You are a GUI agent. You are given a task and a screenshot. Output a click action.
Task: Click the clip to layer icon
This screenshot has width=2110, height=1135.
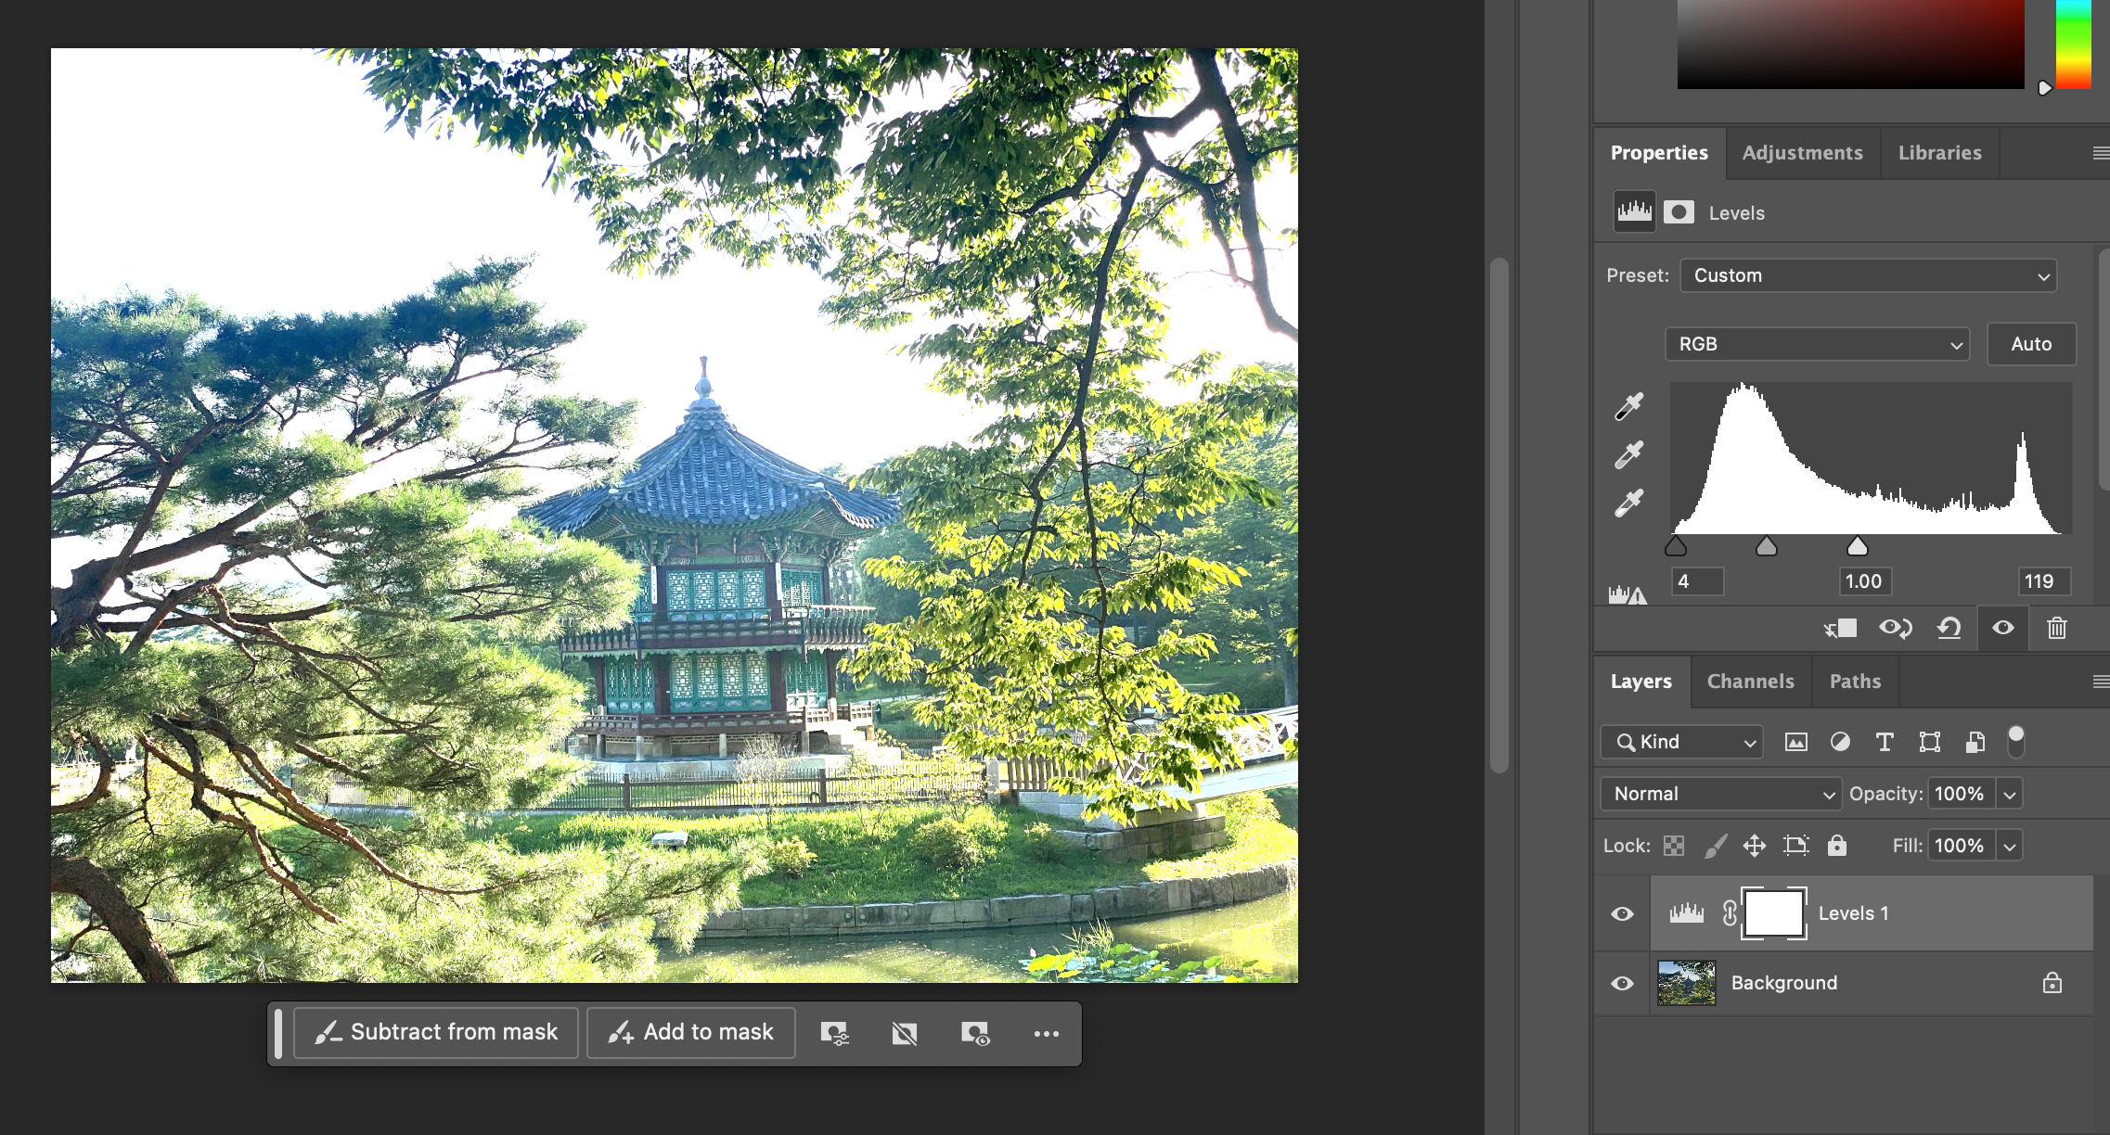pos(1841,629)
